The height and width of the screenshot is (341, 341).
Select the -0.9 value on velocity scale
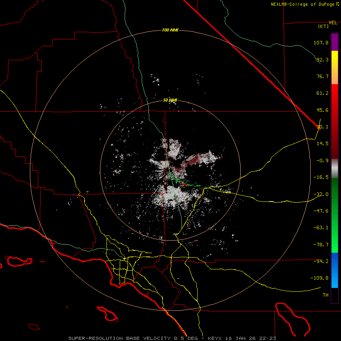(322, 161)
